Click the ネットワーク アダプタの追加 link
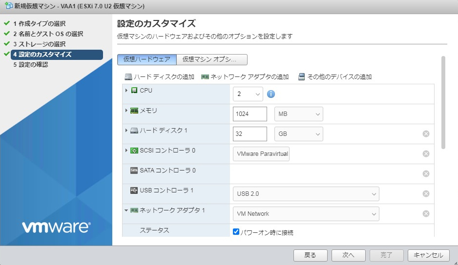This screenshot has height=265, width=458. [250, 77]
